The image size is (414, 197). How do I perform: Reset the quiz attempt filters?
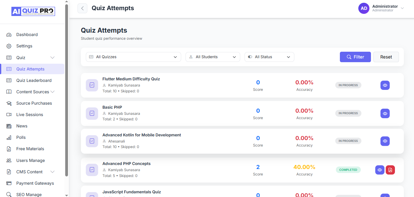[386, 57]
